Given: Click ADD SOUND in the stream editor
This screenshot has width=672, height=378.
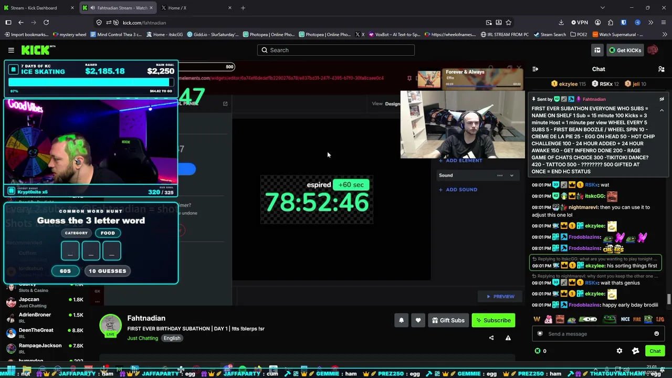Looking at the screenshot, I should [x=458, y=190].
